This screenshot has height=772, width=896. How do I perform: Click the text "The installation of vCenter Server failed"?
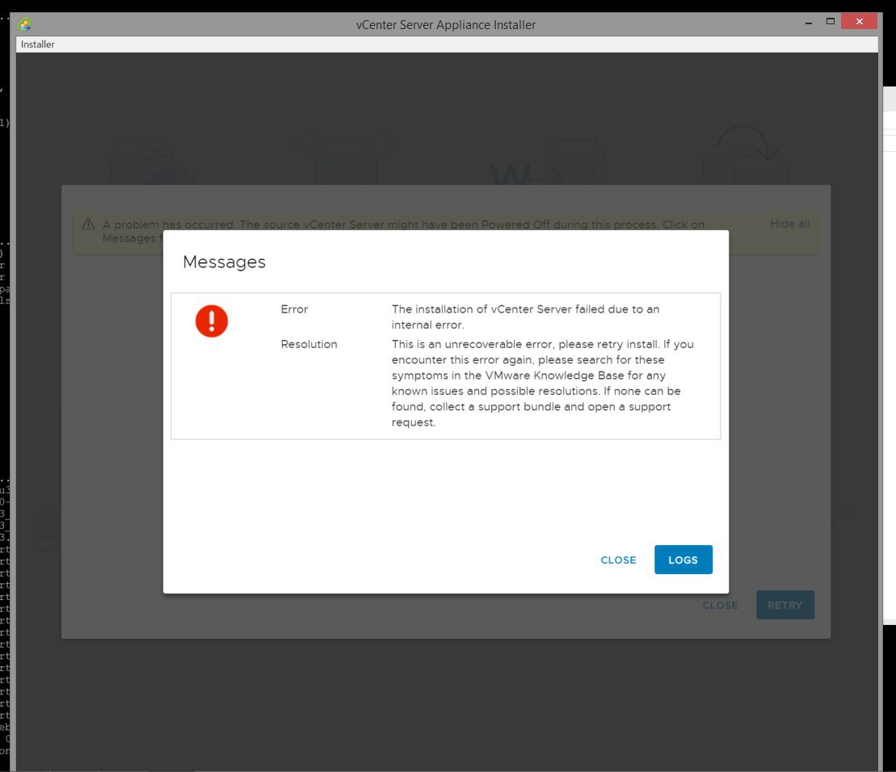pos(498,309)
